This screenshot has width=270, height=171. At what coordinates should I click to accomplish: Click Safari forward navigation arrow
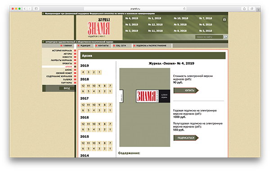(30, 9)
